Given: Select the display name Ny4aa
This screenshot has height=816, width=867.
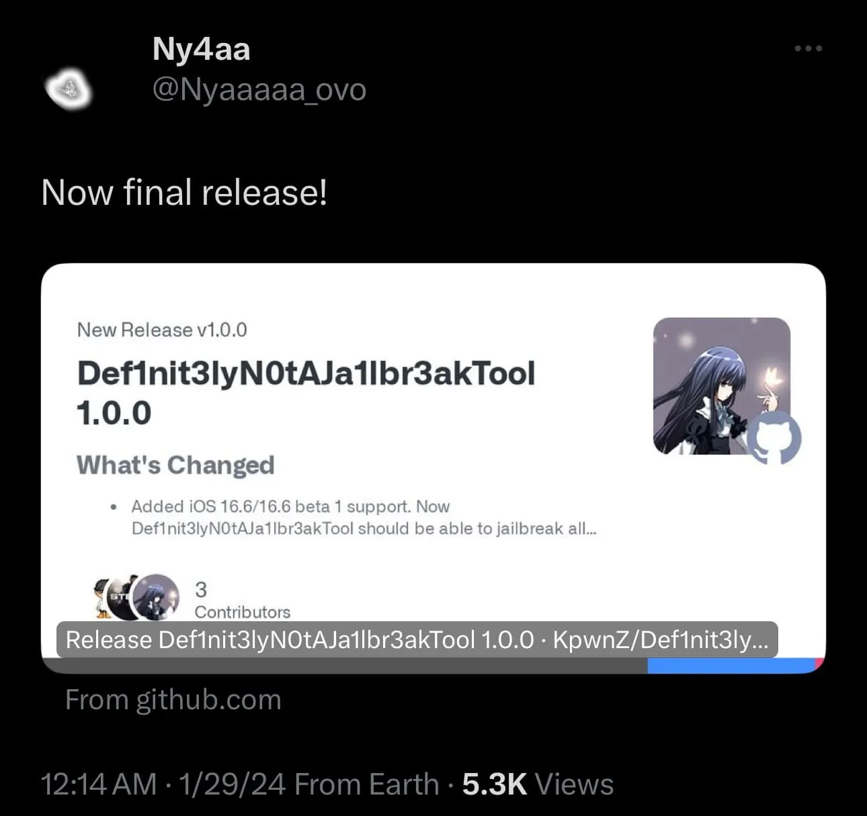Looking at the screenshot, I should click(x=200, y=48).
